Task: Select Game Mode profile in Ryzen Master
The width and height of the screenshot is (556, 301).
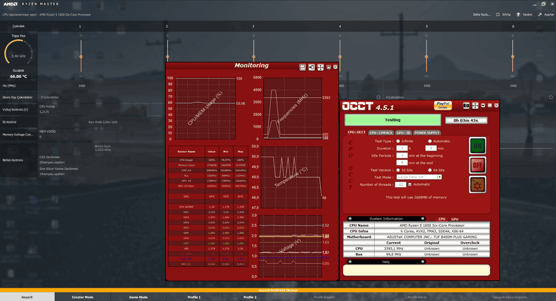Action: (x=138, y=297)
